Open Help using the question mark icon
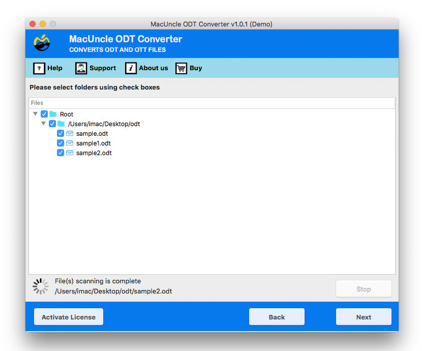This screenshot has width=422, height=351. pos(39,68)
